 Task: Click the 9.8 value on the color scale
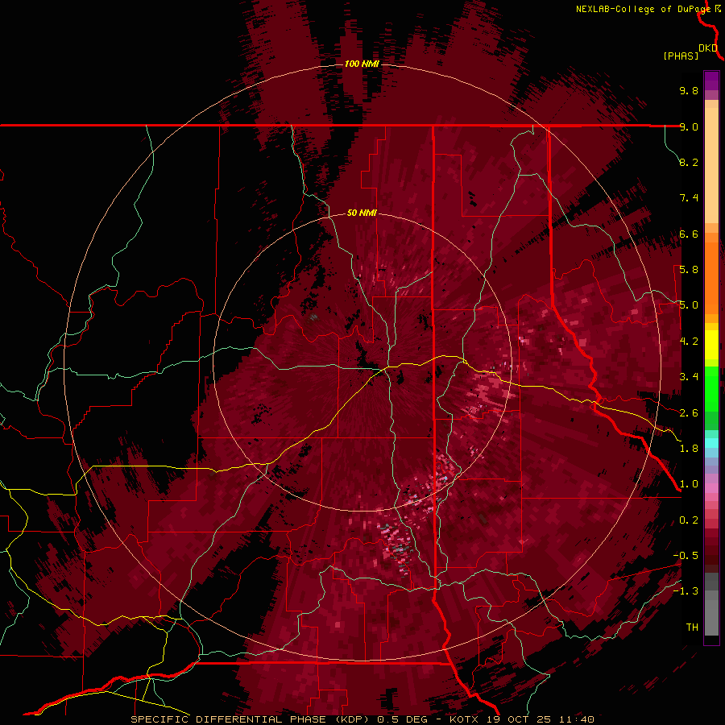tap(689, 90)
